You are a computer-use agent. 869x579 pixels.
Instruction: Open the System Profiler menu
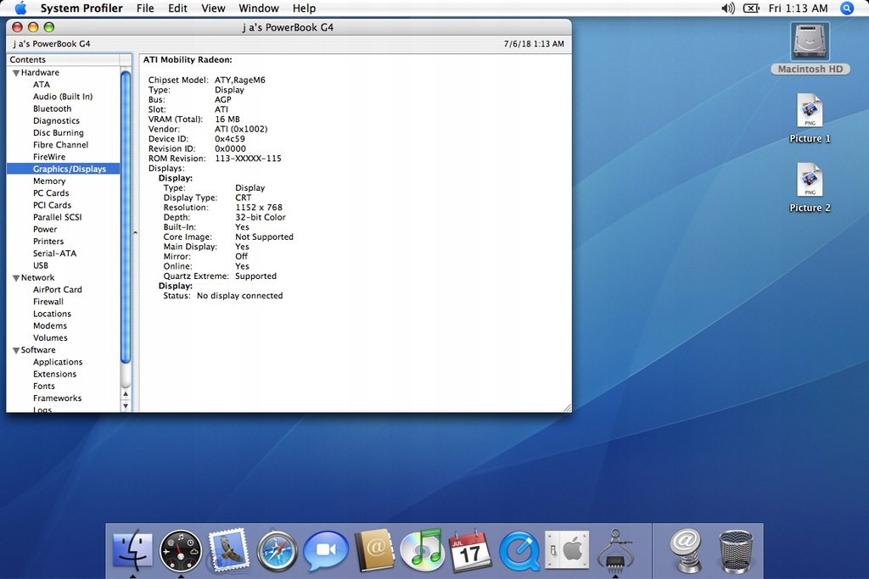81,8
